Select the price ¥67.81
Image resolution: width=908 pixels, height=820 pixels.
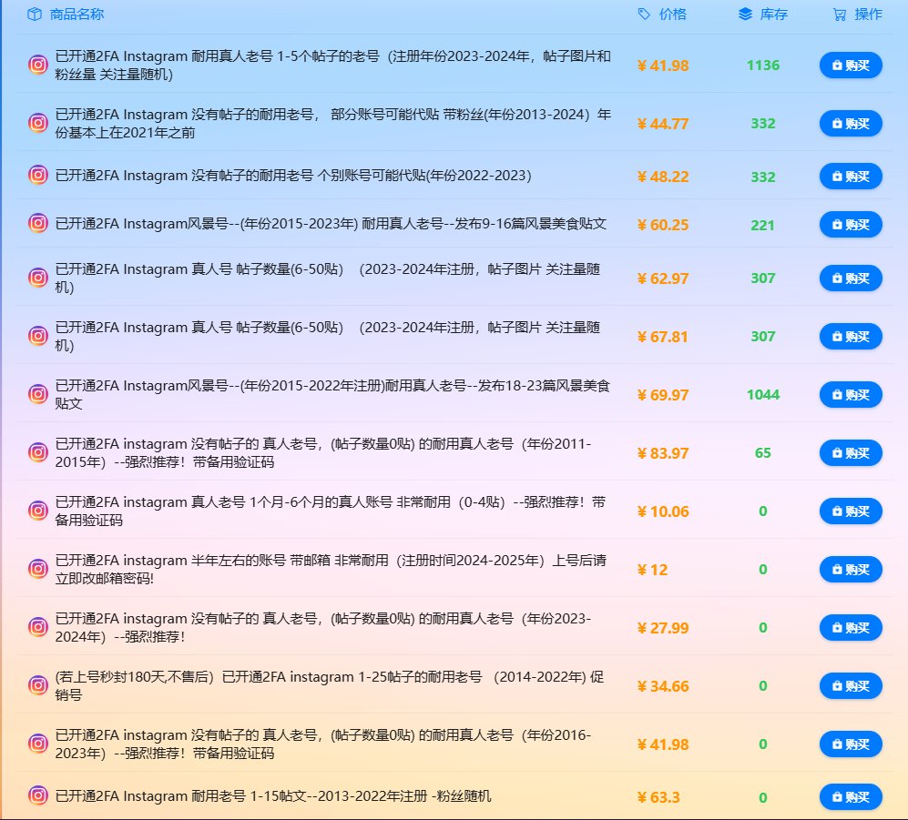tap(662, 337)
